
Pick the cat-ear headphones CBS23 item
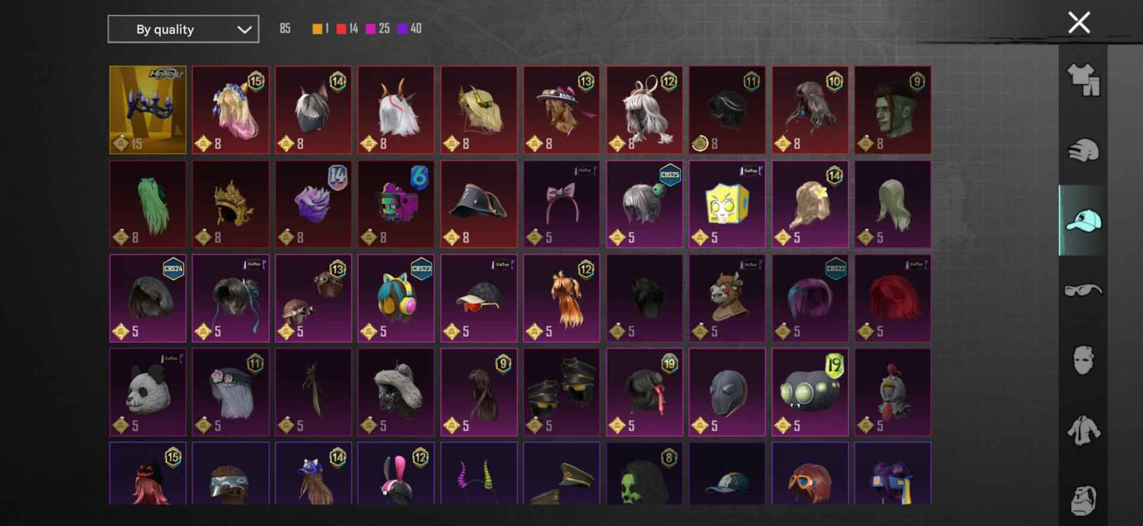pos(396,298)
